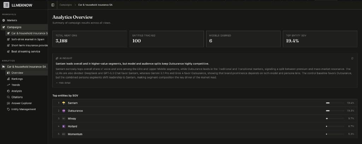The image size is (362, 144).
Task: Click the Campaigns breadcrumb link
Action: coord(65,5)
